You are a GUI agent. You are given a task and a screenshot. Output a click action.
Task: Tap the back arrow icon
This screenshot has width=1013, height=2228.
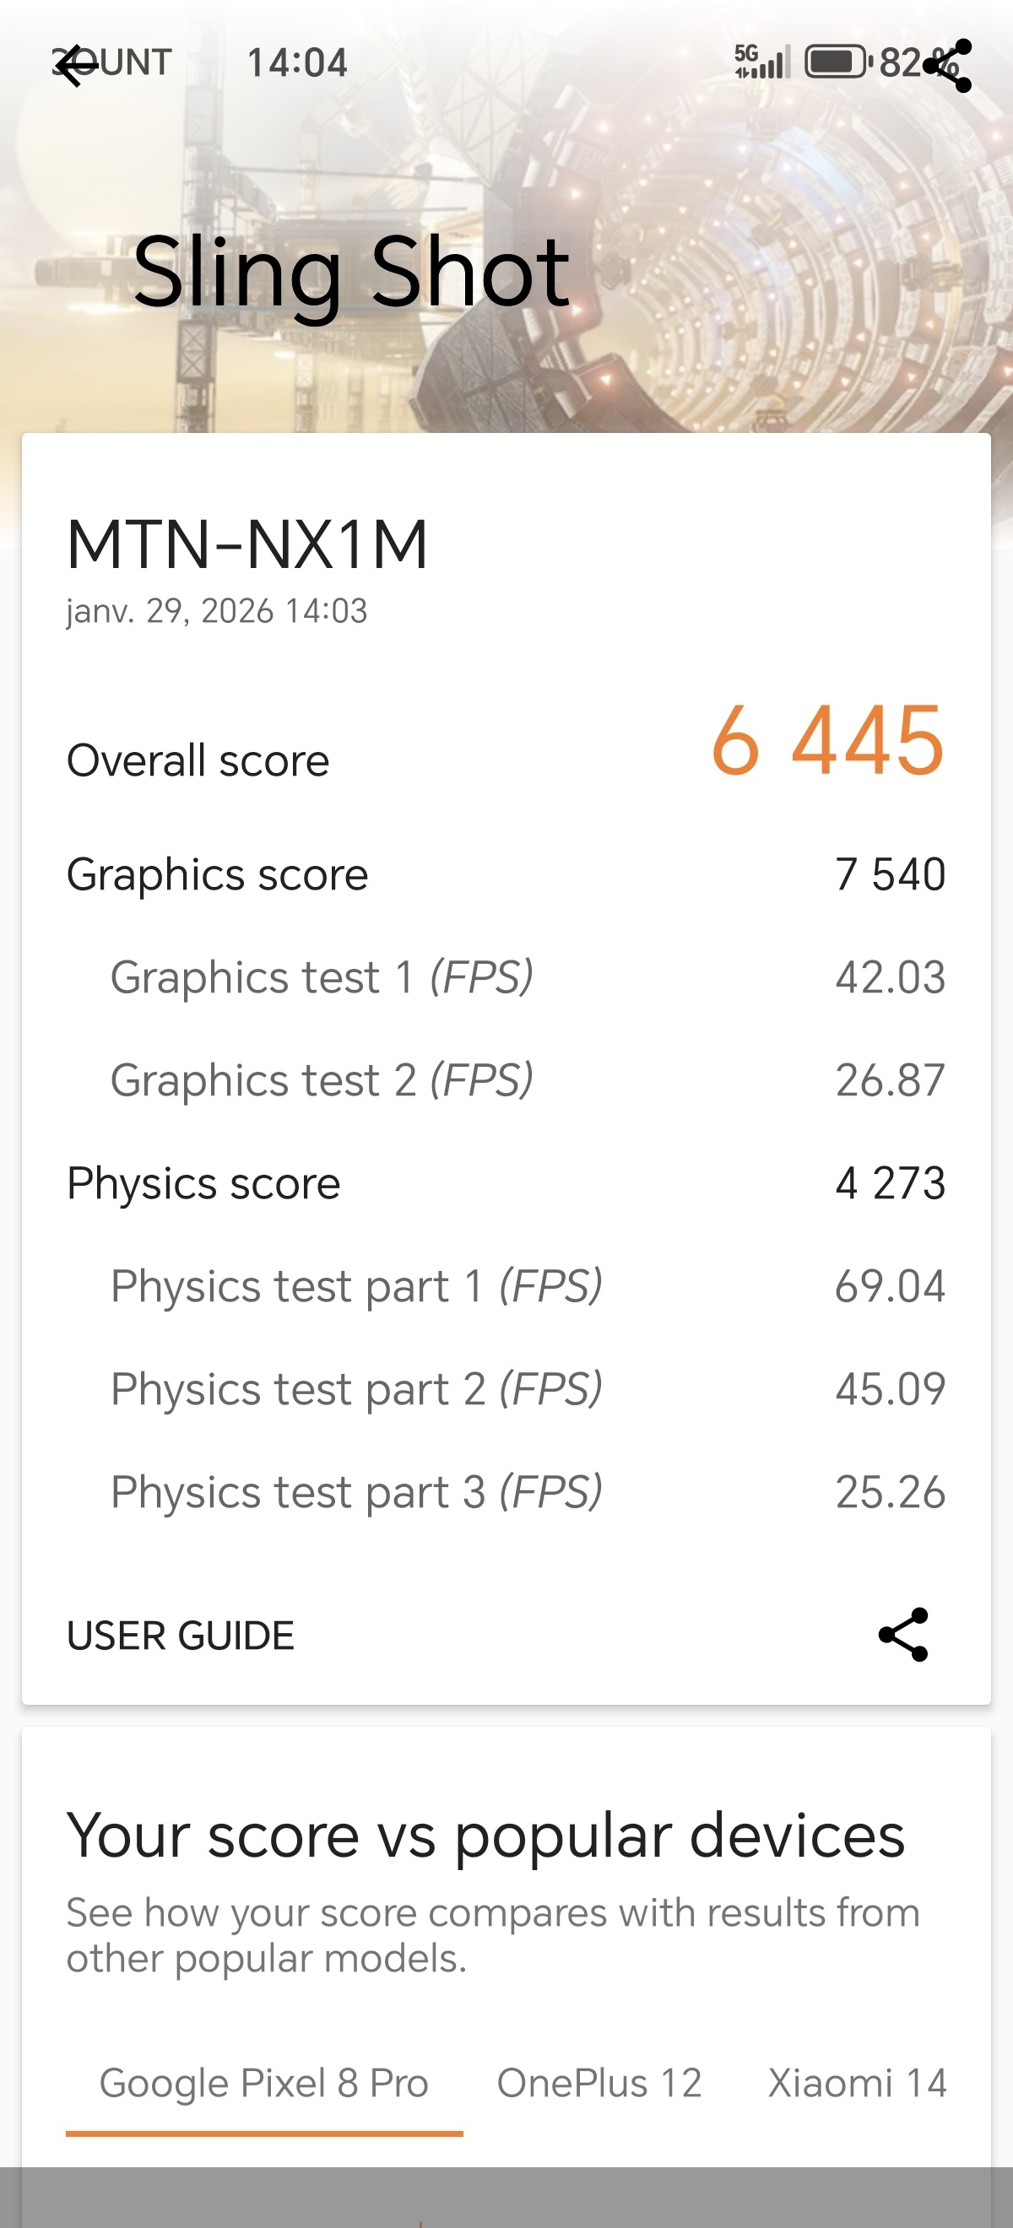click(x=76, y=66)
